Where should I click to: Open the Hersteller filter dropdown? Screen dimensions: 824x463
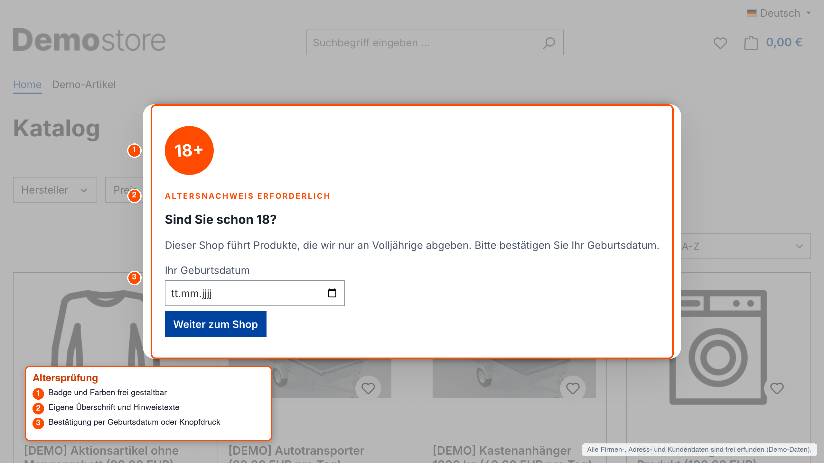(55, 190)
